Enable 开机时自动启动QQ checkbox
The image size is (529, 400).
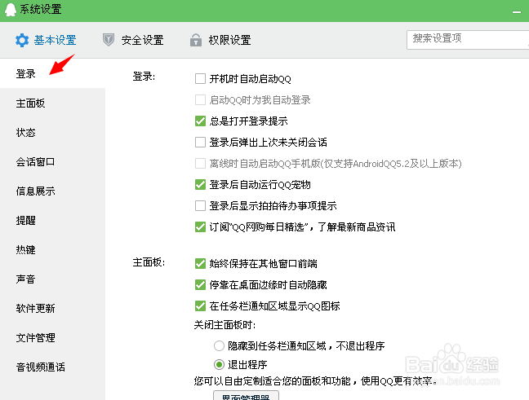200,79
